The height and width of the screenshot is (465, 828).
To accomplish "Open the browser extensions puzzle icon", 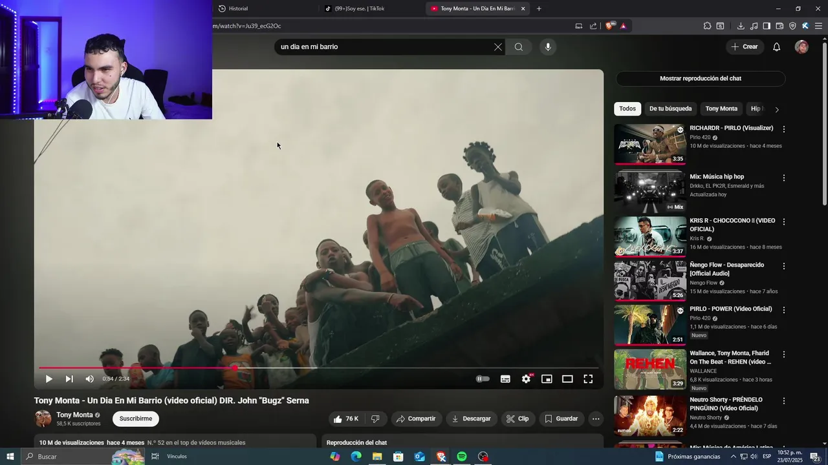I will click(x=707, y=26).
